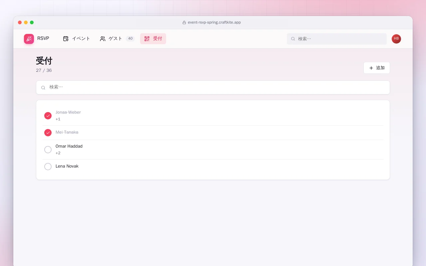Screen dimensions: 426x266
Task: Click the URL event-rsvp-spring.craftkite.app
Action: pos(214,23)
